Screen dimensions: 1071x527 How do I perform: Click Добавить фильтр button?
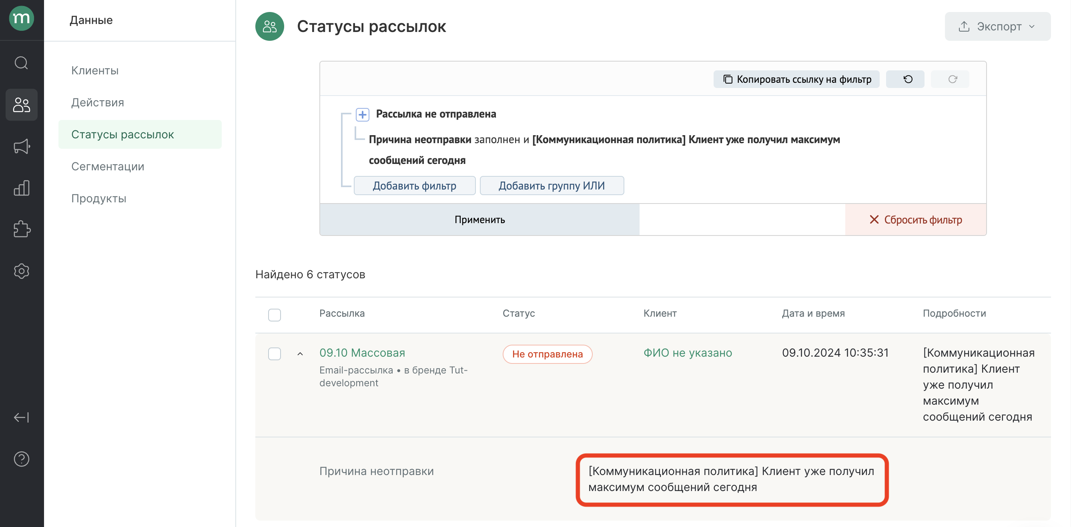pyautogui.click(x=415, y=185)
